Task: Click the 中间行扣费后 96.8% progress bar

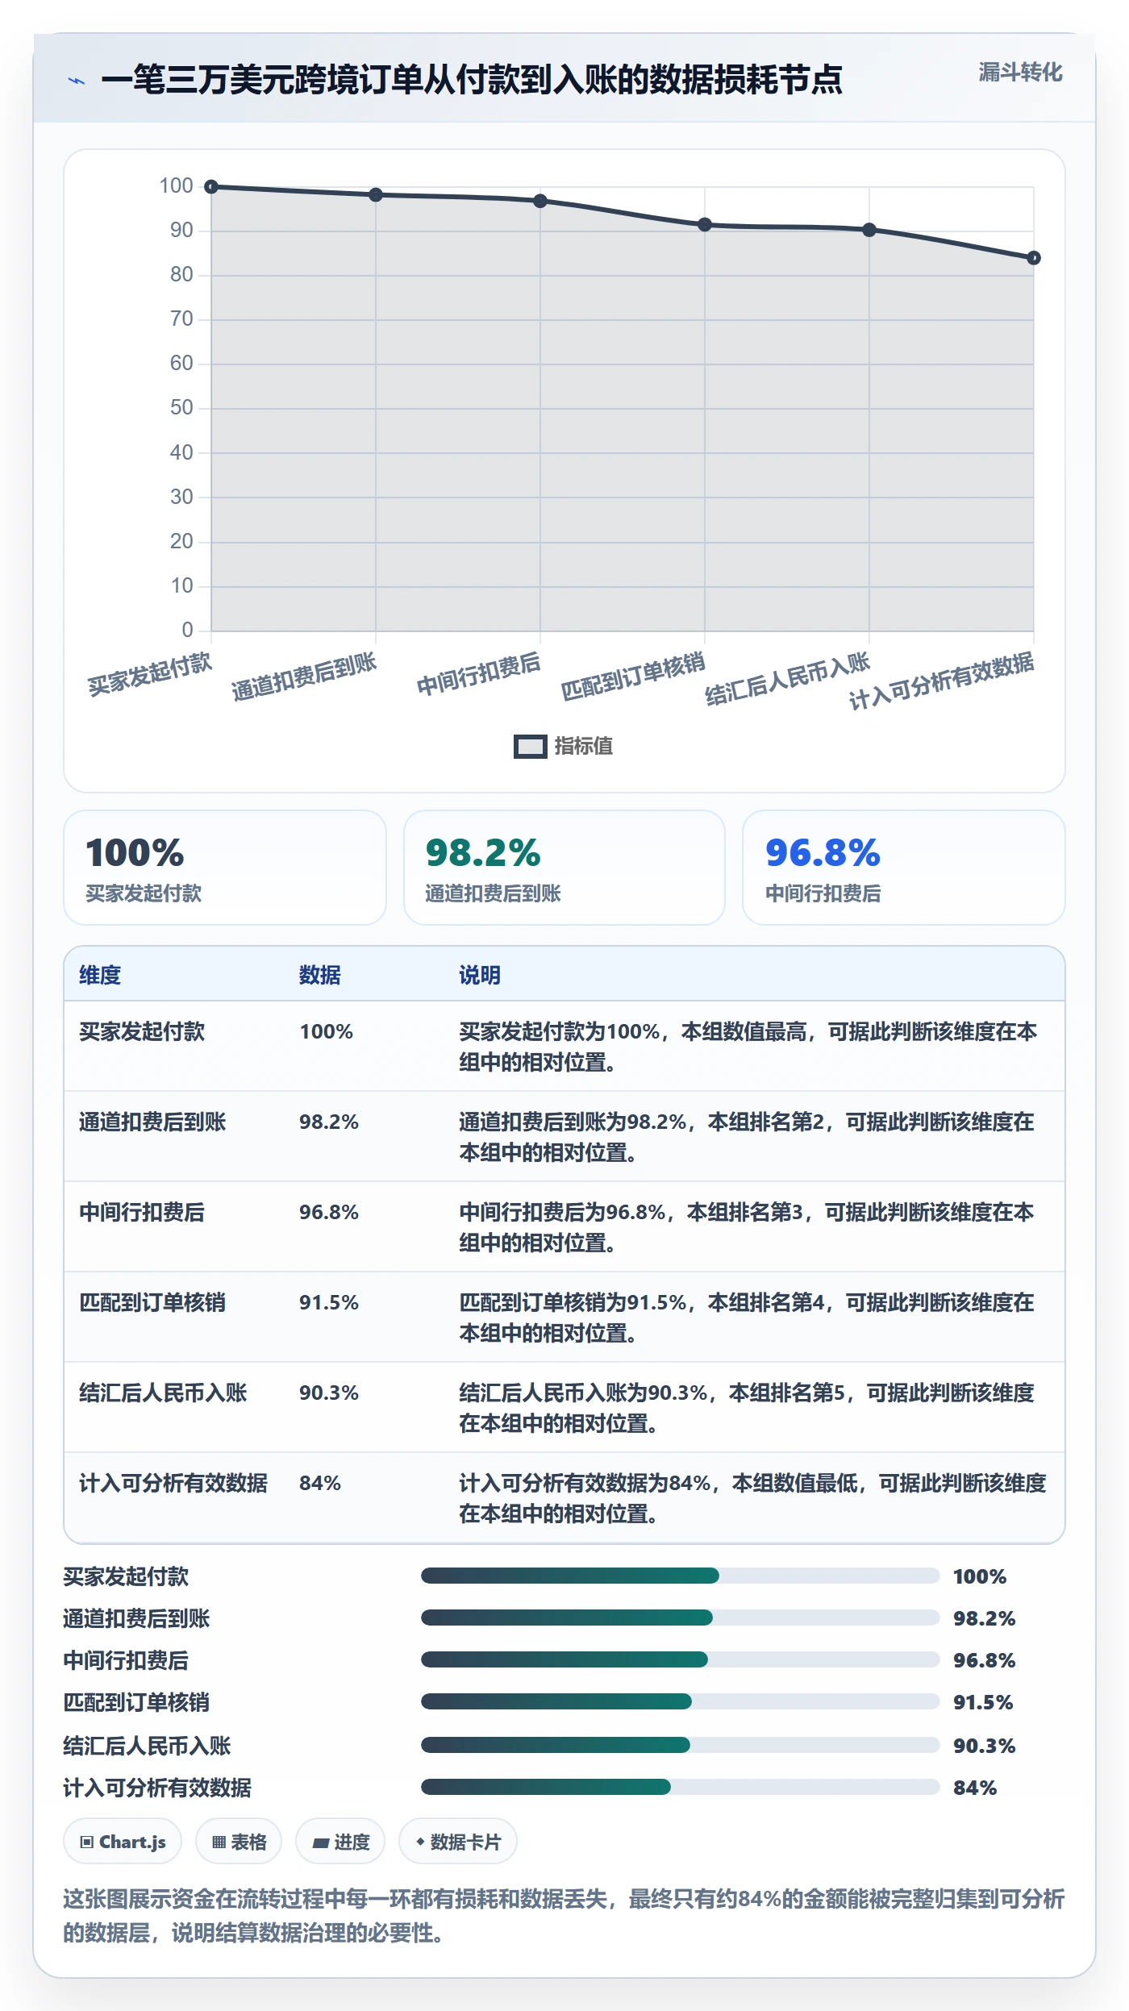Action: pyautogui.click(x=681, y=1659)
